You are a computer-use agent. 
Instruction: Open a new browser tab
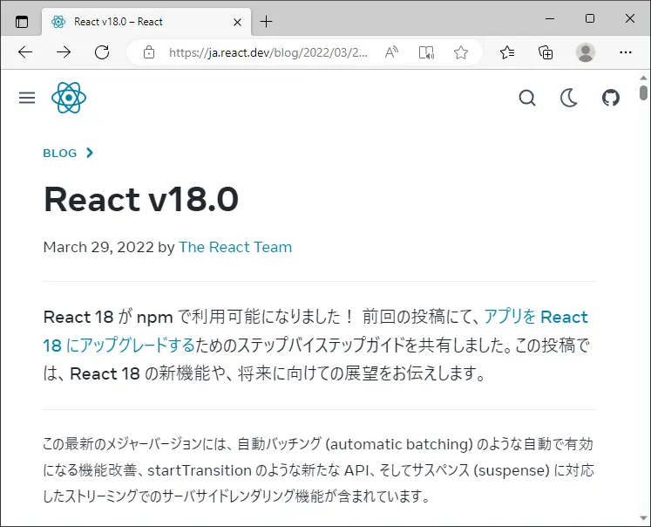click(266, 21)
